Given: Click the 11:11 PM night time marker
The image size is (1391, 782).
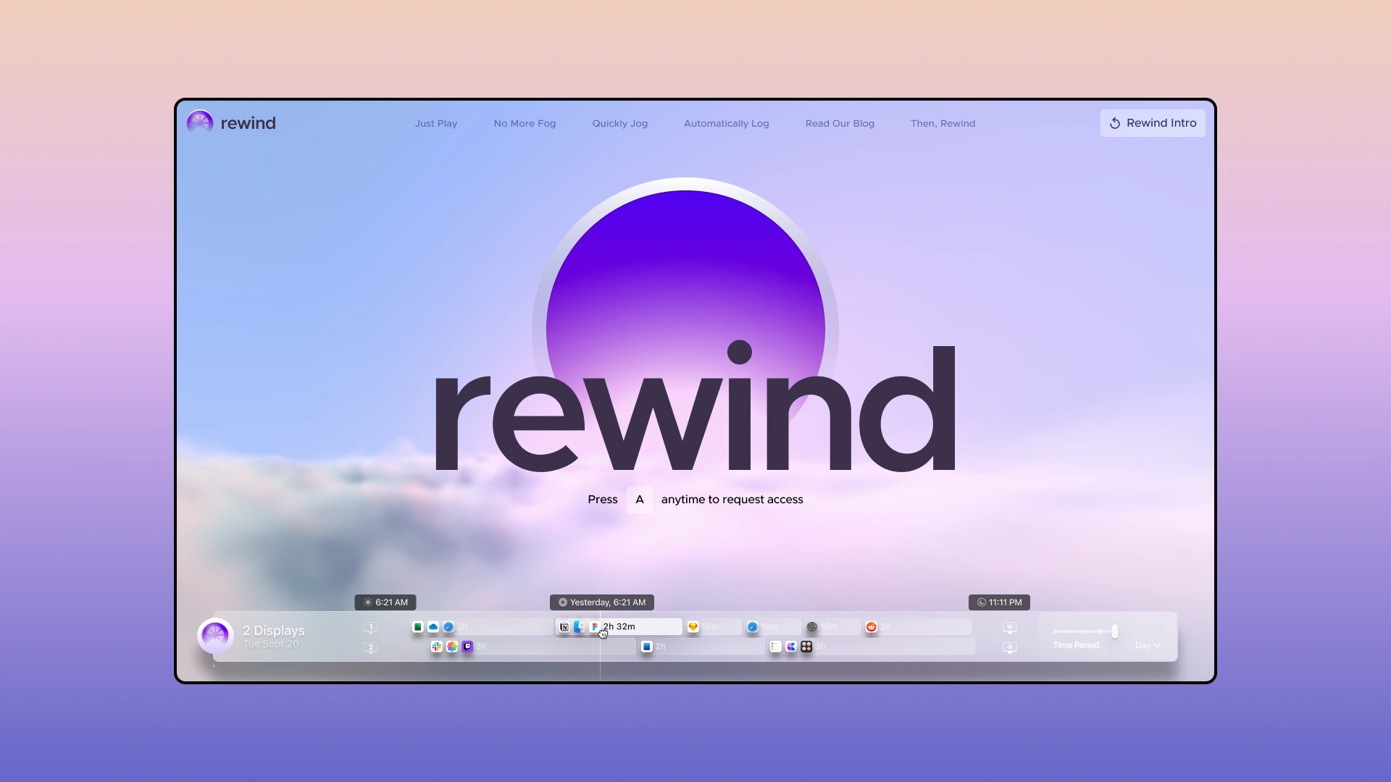Looking at the screenshot, I should coord(999,602).
